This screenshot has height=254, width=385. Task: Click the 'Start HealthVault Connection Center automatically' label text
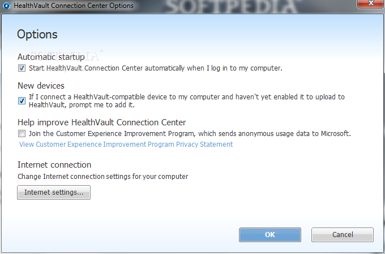tap(155, 68)
